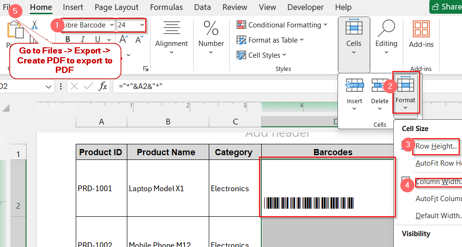Toggle Italic formatting
Image resolution: width=462 pixels, height=247 pixels.
[82, 39]
